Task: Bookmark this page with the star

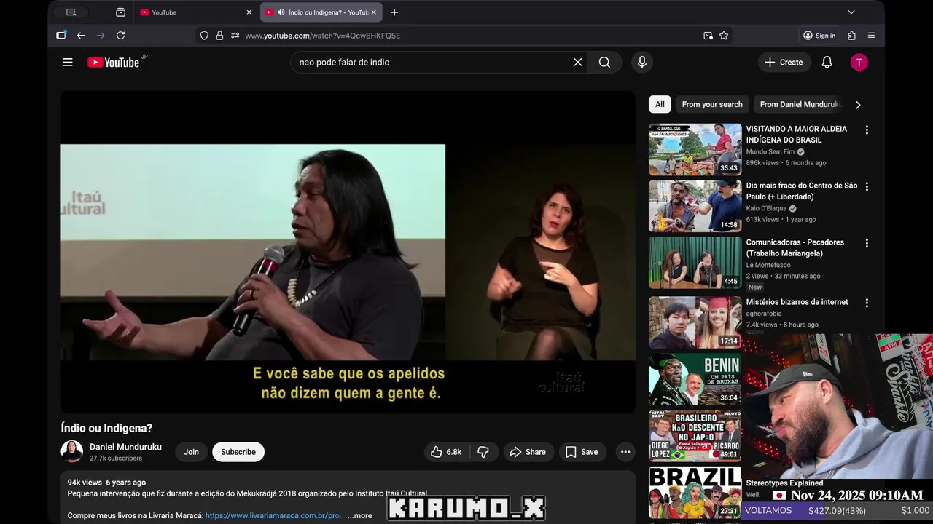Action: pos(724,36)
